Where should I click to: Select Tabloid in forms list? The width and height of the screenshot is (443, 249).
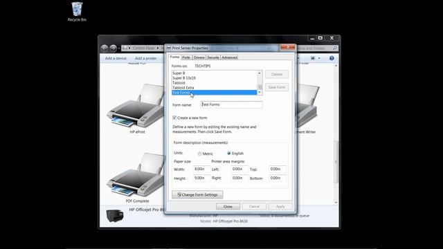[215, 83]
